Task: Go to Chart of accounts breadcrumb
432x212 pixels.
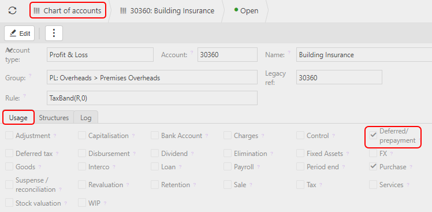Action: tap(68, 11)
